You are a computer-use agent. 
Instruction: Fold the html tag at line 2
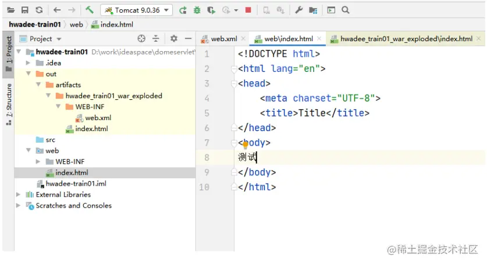pos(234,69)
